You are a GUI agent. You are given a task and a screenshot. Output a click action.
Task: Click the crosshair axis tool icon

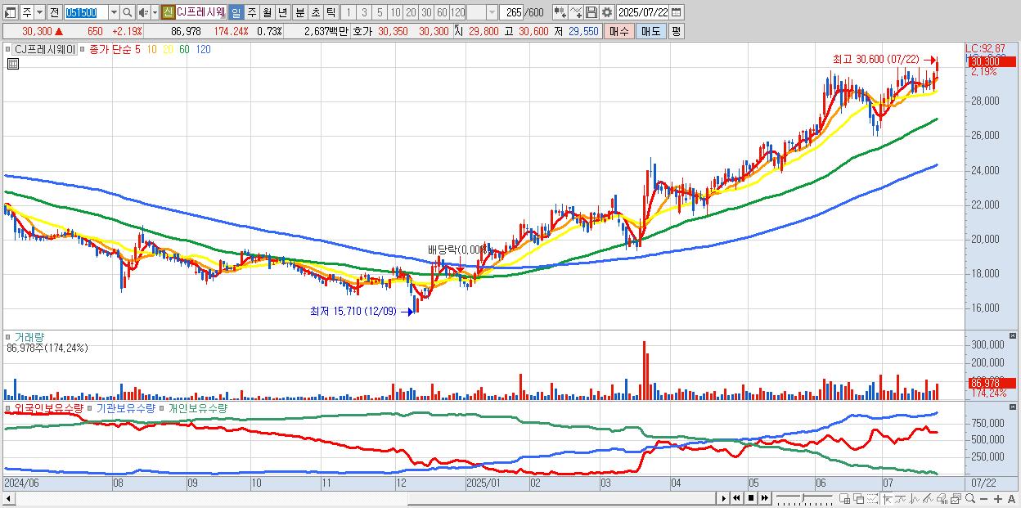(x=887, y=499)
